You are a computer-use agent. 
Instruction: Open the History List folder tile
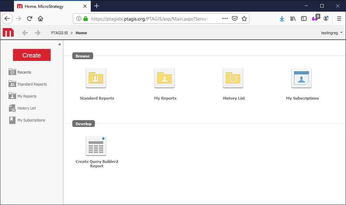pos(233,78)
